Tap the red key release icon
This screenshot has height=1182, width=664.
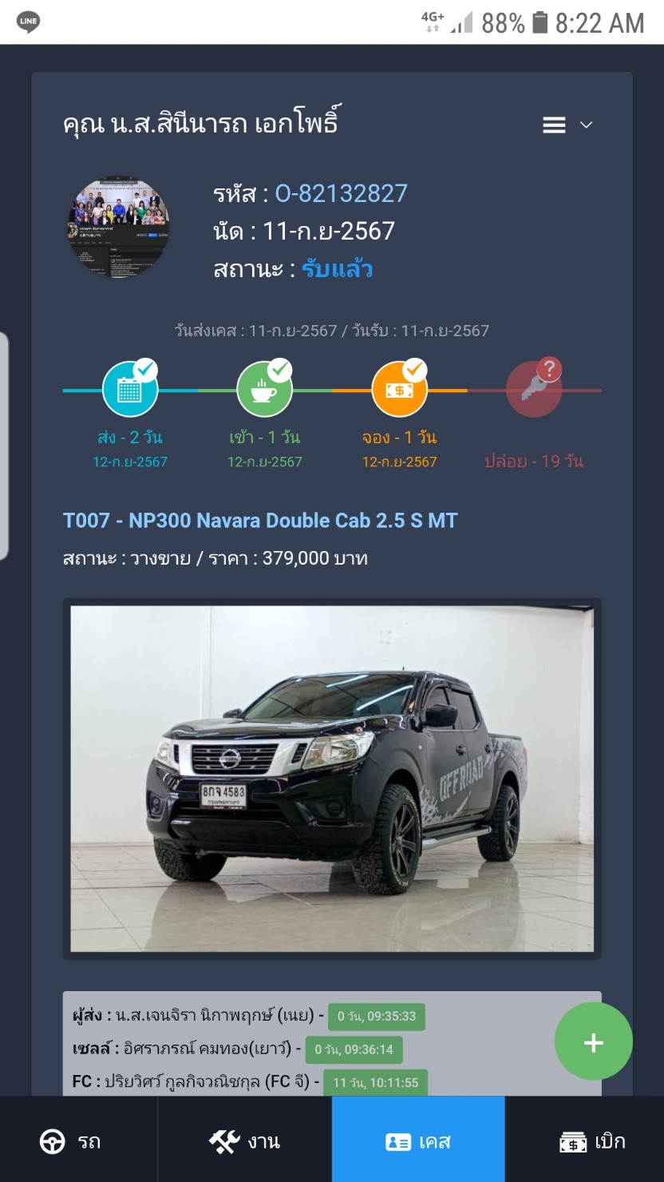tap(534, 389)
